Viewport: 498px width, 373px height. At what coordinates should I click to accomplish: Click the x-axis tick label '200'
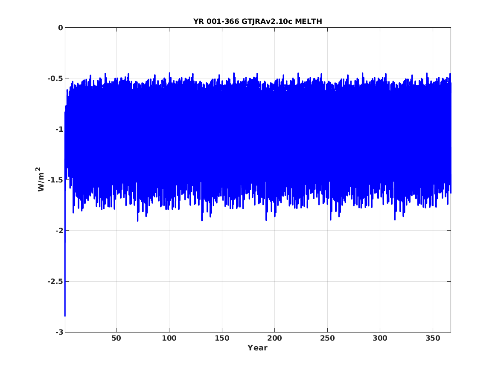pos(275,338)
